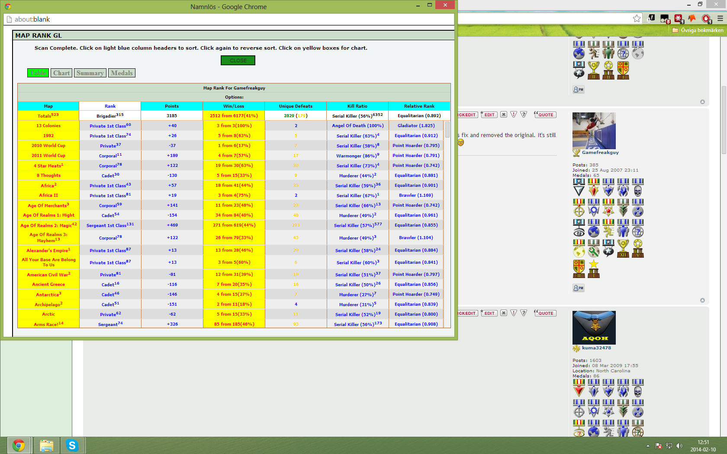The height and width of the screenshot is (454, 727).
Task: Open Skype from the taskbar
Action: pos(72,445)
